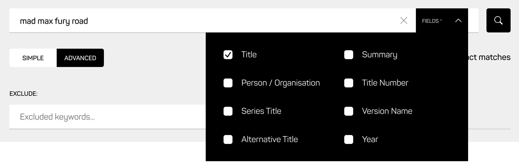This screenshot has height=168, width=519.
Task: Click the search box containing mad max fury road
Action: [184, 21]
